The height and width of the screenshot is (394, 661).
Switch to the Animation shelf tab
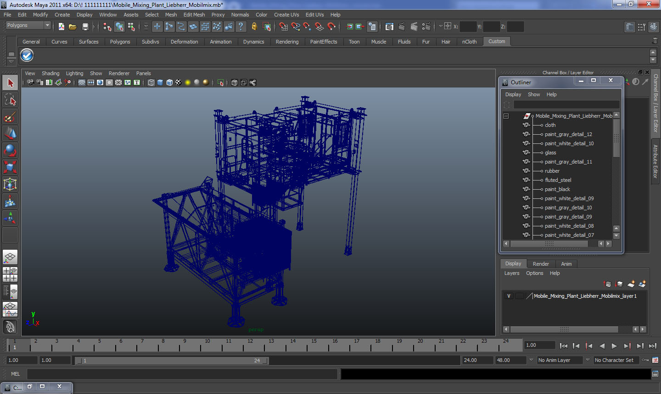coord(221,42)
